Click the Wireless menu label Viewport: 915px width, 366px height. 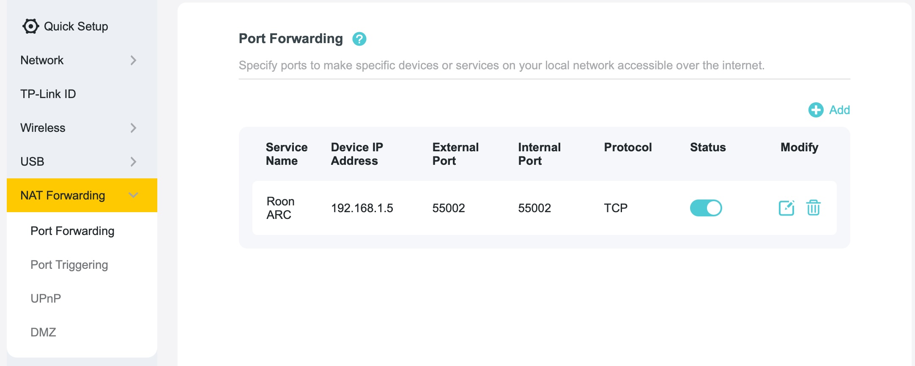coord(43,128)
